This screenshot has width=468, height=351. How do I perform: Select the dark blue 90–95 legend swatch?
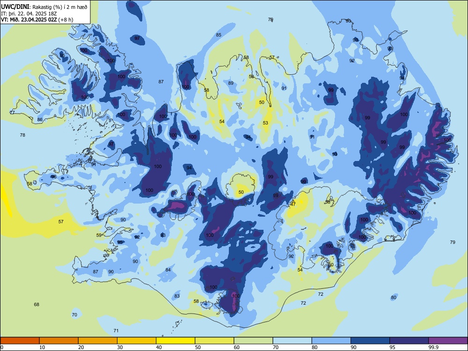[x=370, y=341]
